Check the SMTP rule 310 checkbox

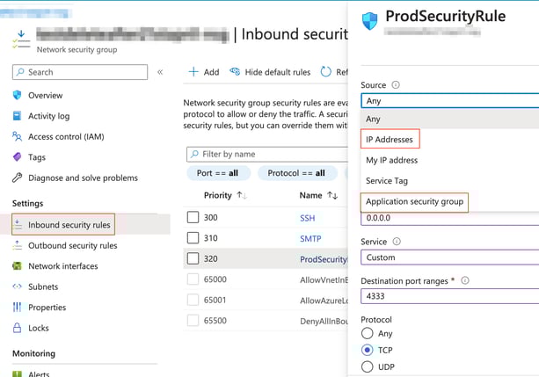[x=193, y=238]
